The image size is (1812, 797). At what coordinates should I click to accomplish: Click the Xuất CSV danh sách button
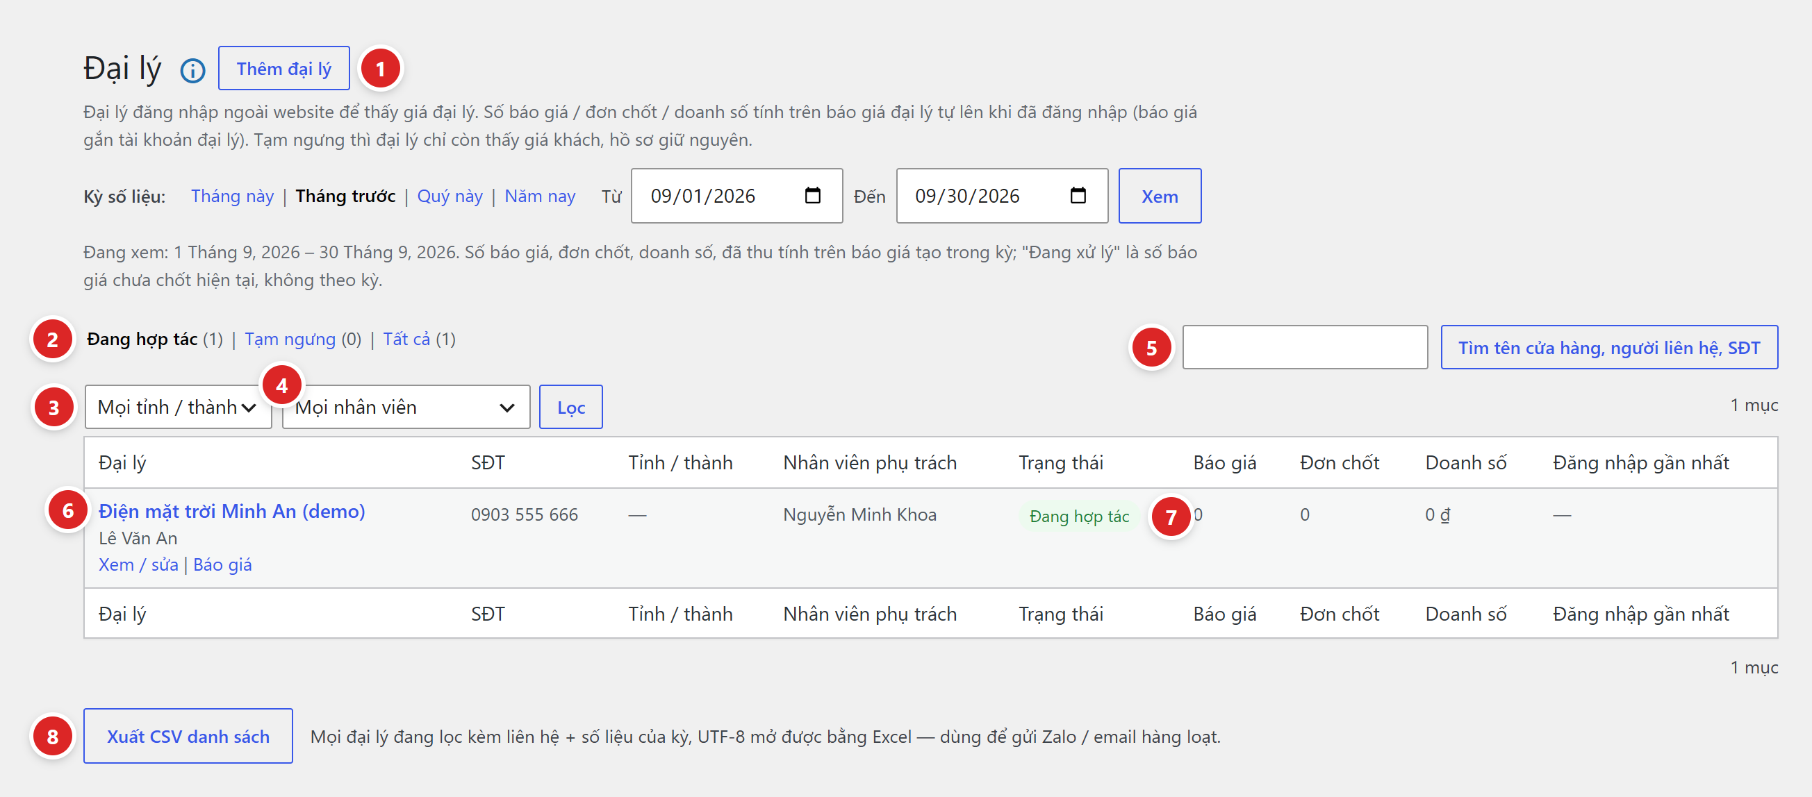click(x=188, y=736)
